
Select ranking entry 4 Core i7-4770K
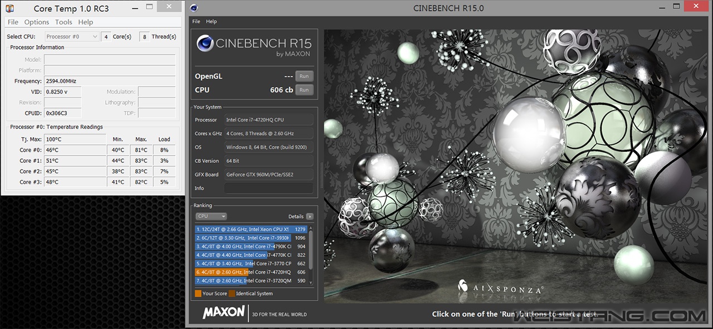[x=251, y=255]
